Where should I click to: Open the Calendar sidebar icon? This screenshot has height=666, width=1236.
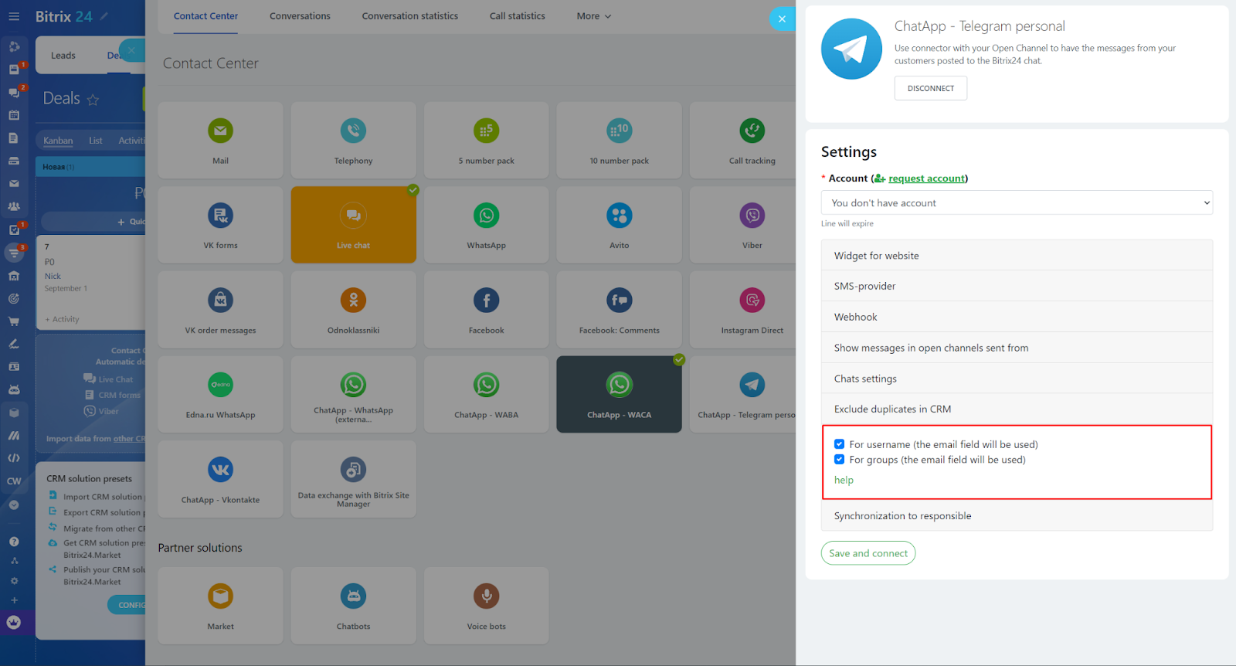point(14,115)
